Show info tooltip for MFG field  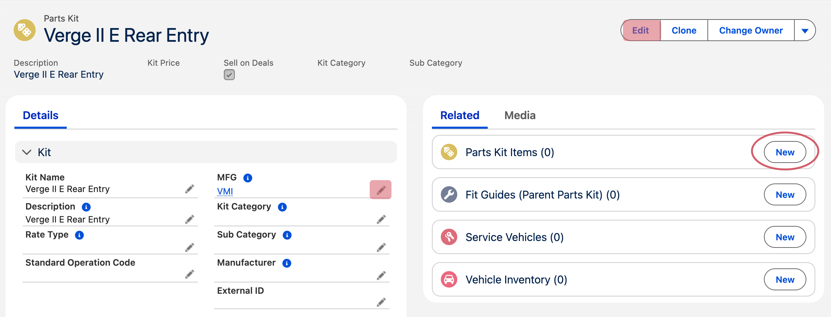click(248, 178)
